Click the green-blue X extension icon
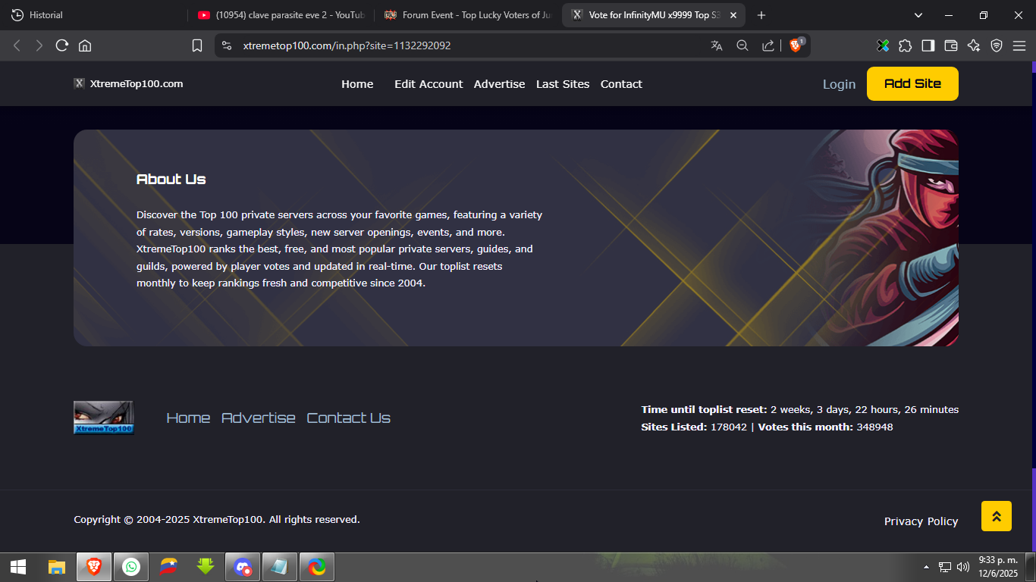This screenshot has height=582, width=1036. (x=883, y=45)
